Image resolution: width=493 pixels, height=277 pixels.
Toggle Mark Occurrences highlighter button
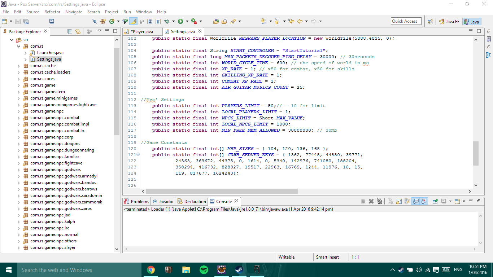[x=134, y=21]
